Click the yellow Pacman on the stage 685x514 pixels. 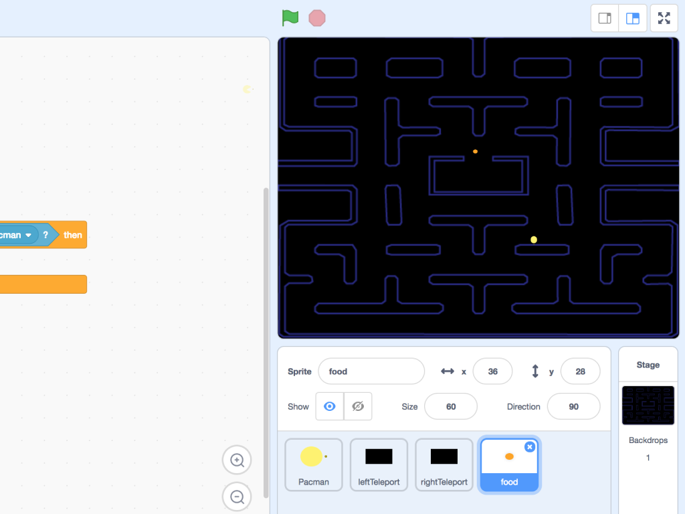click(533, 240)
